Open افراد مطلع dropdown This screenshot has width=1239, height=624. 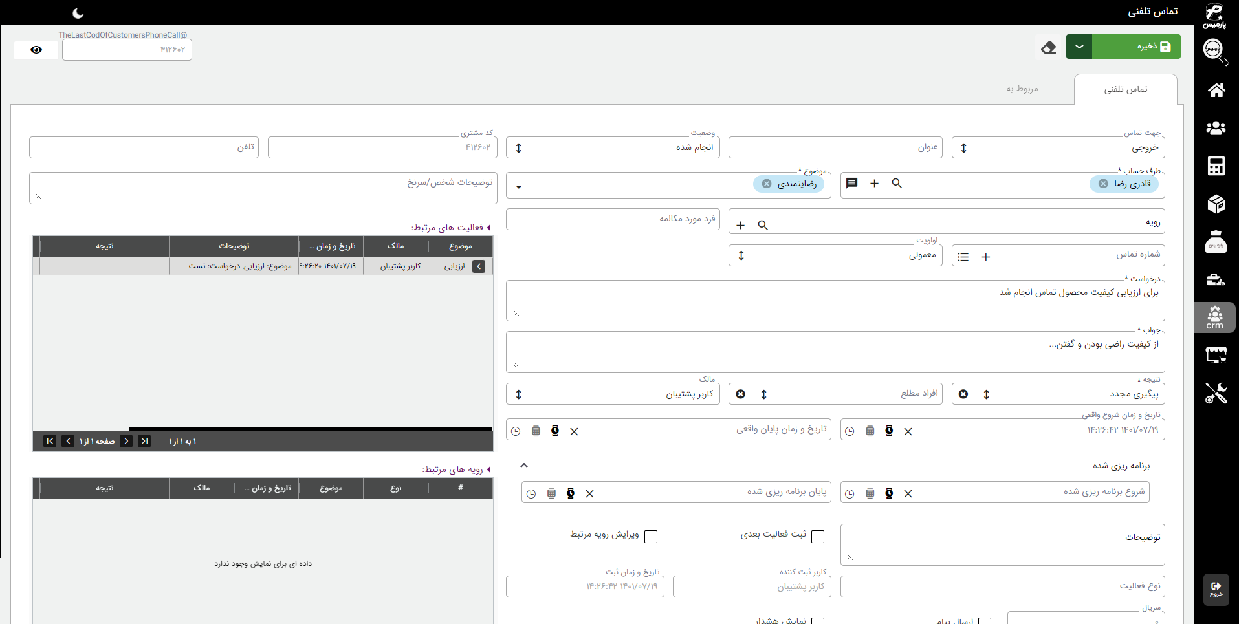pos(764,394)
